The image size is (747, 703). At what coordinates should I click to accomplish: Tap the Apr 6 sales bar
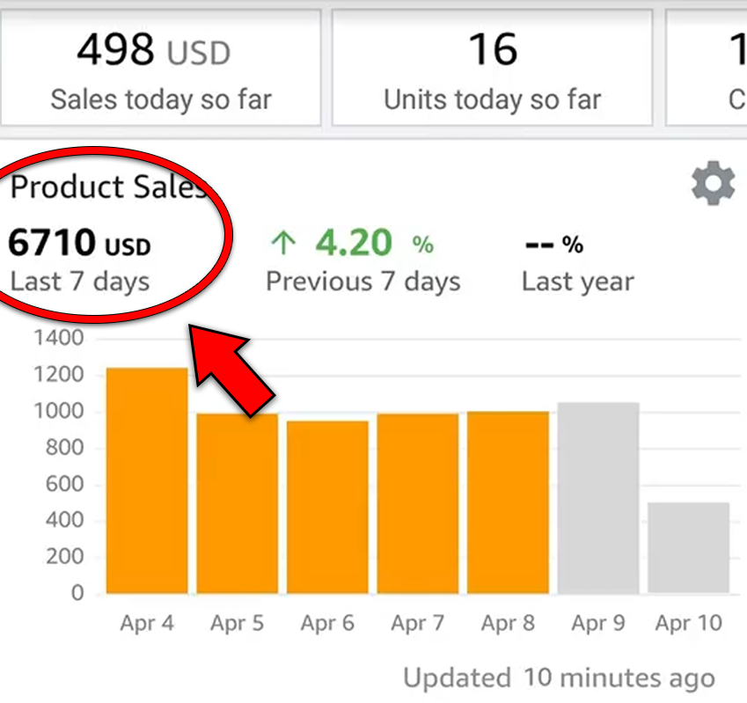pyautogui.click(x=327, y=507)
